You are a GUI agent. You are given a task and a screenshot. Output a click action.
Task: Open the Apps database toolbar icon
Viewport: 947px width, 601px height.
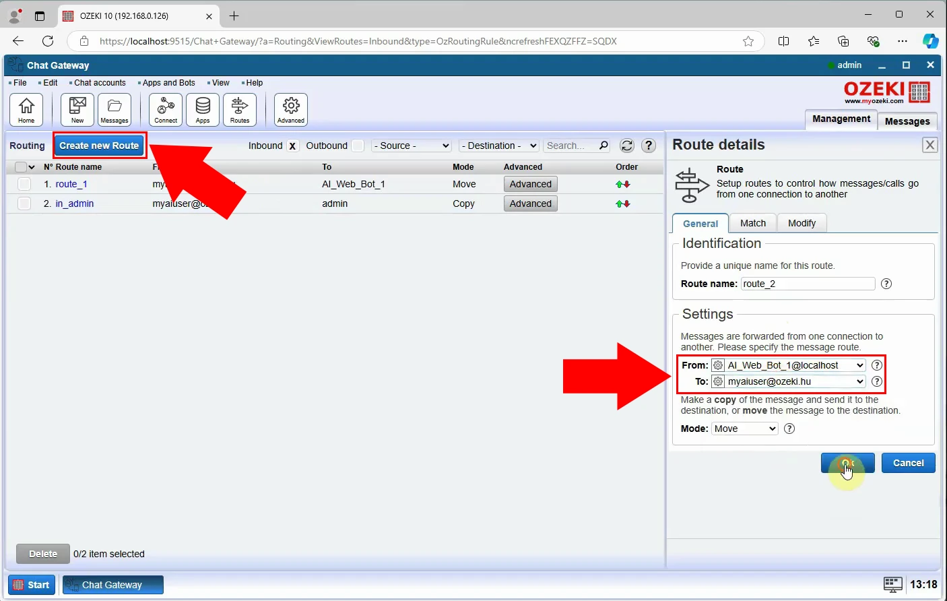tap(203, 109)
